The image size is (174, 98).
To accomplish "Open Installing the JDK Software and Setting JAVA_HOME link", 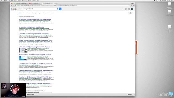I will pyautogui.click(x=36, y=77).
